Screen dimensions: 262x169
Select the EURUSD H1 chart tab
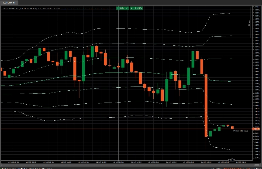pos(9,3)
